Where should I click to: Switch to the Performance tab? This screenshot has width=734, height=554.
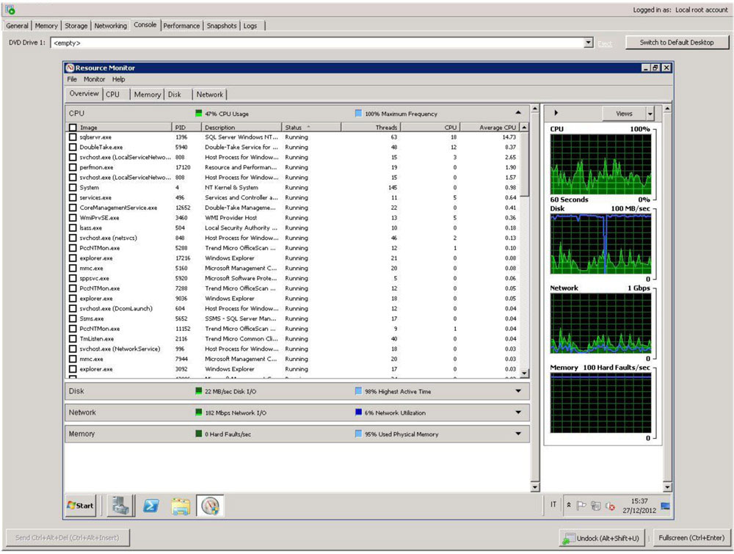tap(181, 26)
